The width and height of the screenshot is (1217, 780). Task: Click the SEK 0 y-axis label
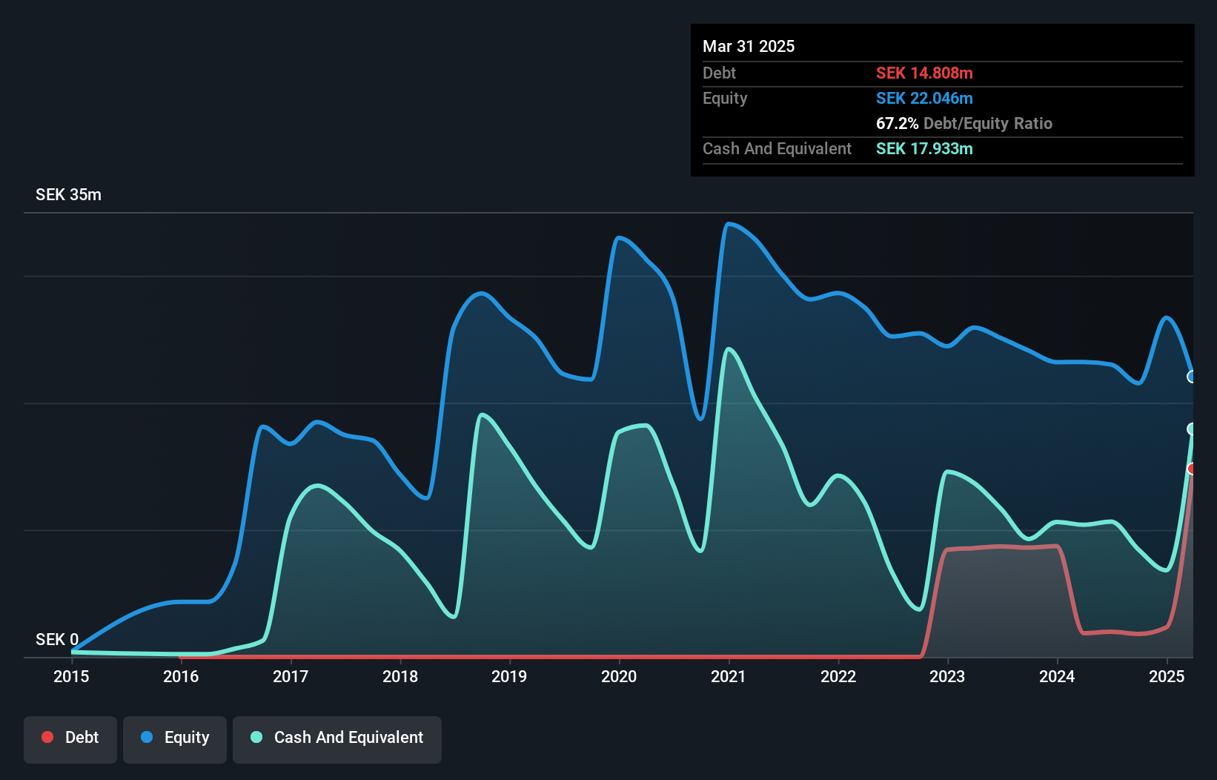coord(57,639)
